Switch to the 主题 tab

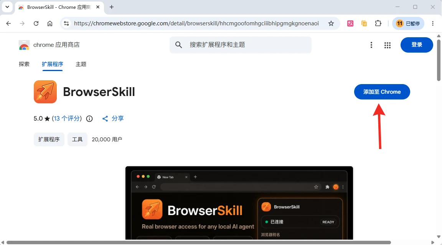point(81,64)
